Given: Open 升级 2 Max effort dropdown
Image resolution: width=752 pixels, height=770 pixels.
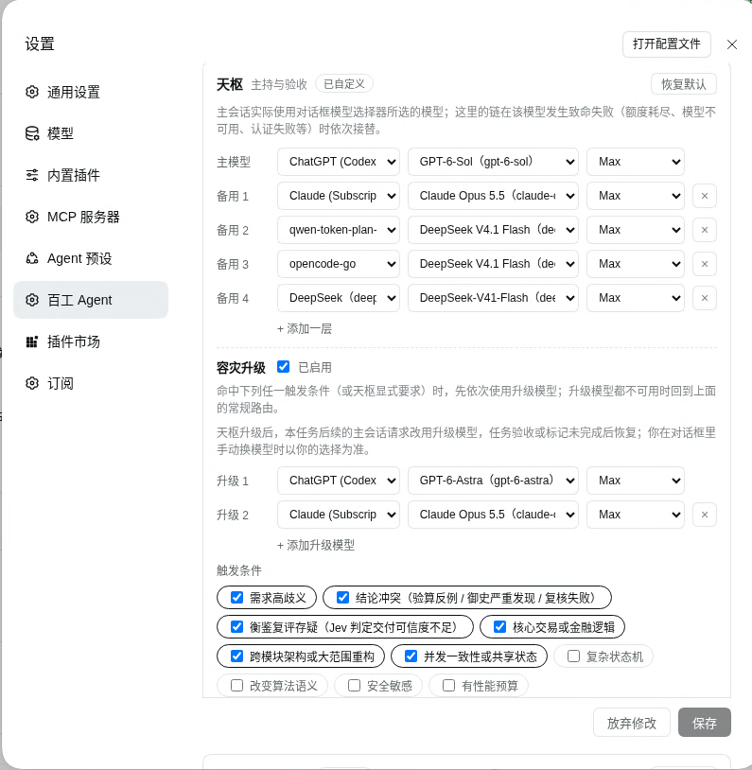Looking at the screenshot, I should 636,515.
